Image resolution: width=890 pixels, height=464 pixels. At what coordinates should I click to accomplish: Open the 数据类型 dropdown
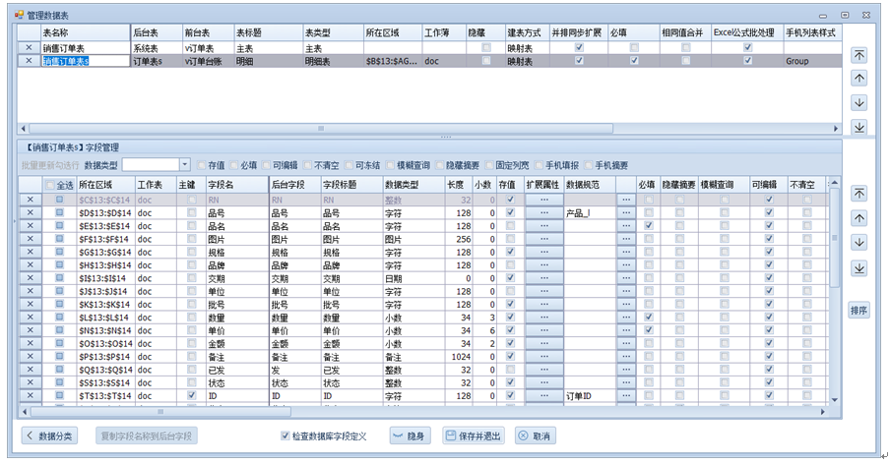(x=184, y=165)
